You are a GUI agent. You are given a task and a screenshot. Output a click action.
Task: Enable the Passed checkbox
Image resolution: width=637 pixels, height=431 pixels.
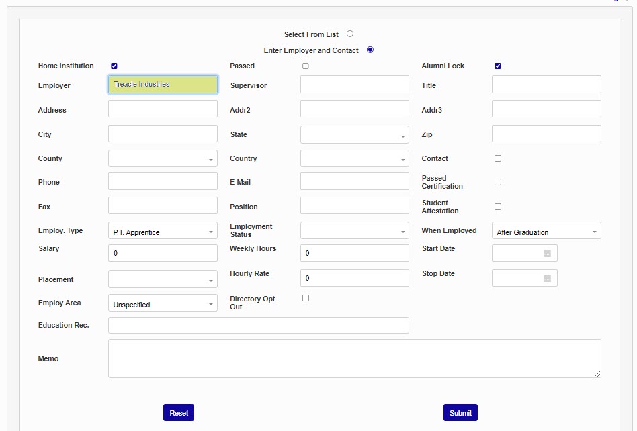pos(306,66)
